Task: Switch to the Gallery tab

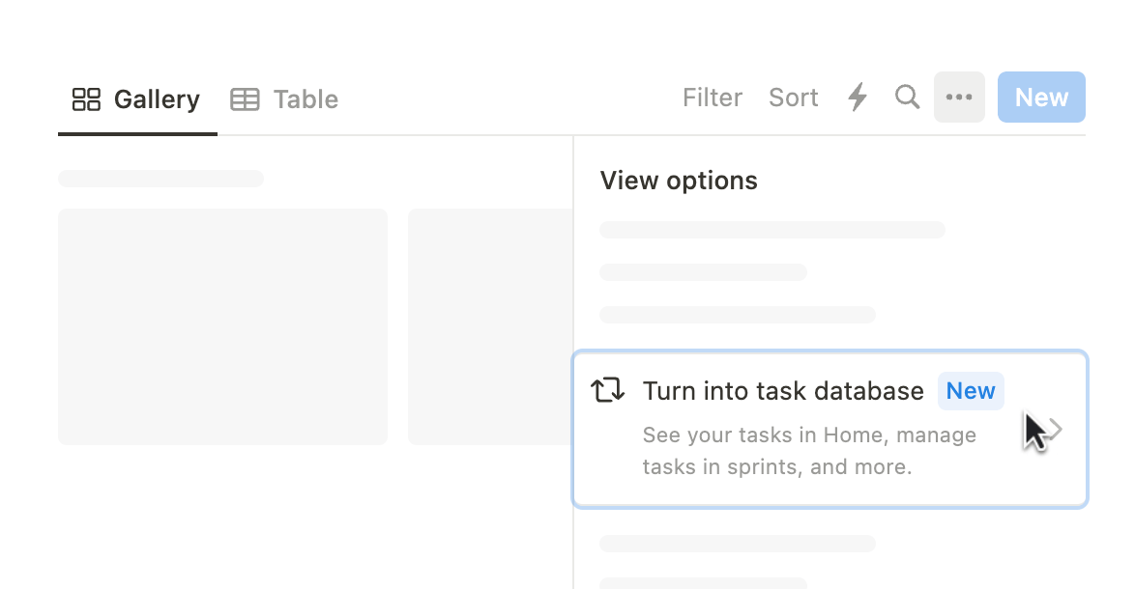Action: (137, 99)
